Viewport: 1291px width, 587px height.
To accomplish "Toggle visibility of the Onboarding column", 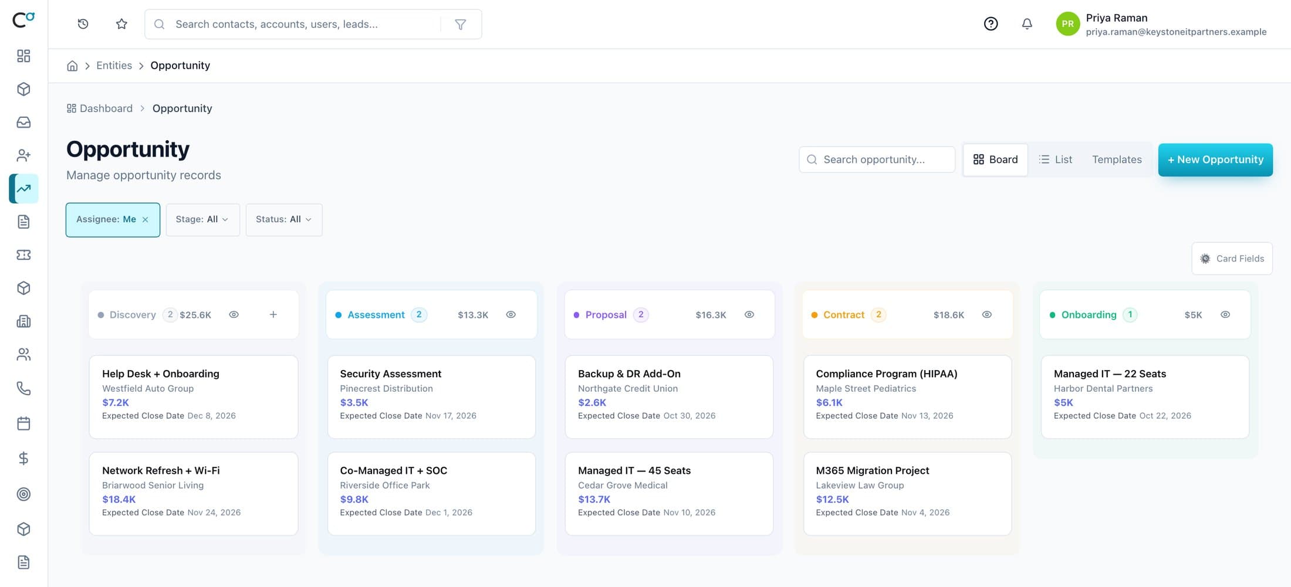I will click(1225, 315).
